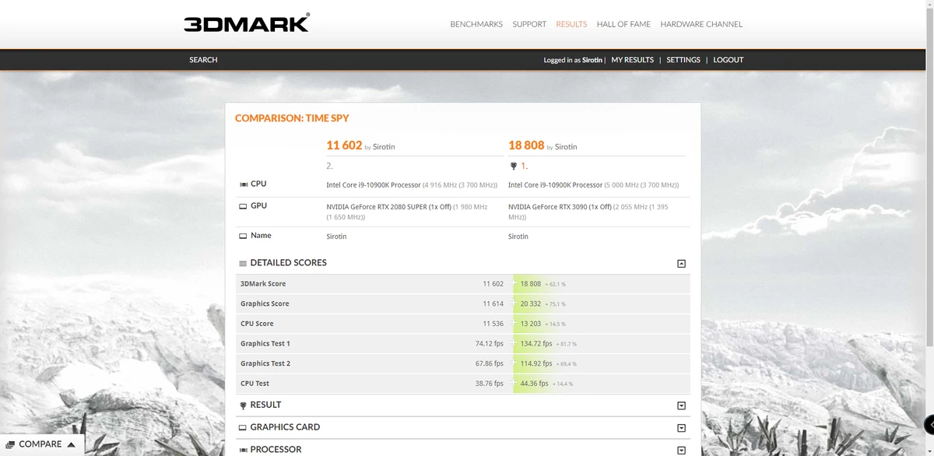Click Sirotin beside the 18 808 heading
The image size is (934, 456).
[566, 146]
